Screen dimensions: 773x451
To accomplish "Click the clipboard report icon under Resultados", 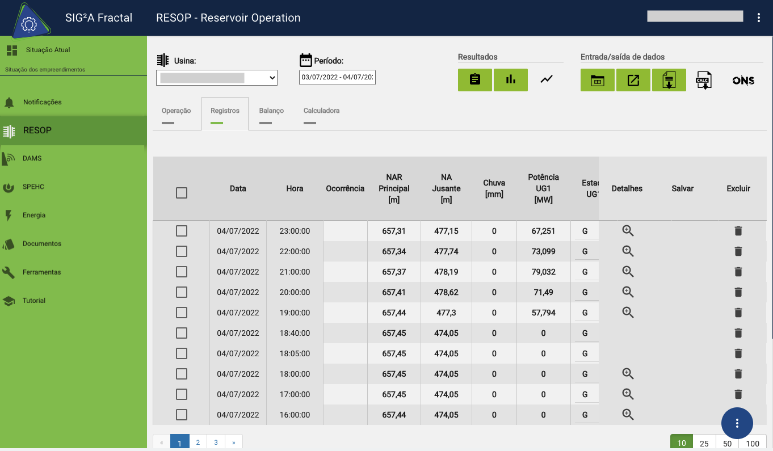I will click(475, 80).
